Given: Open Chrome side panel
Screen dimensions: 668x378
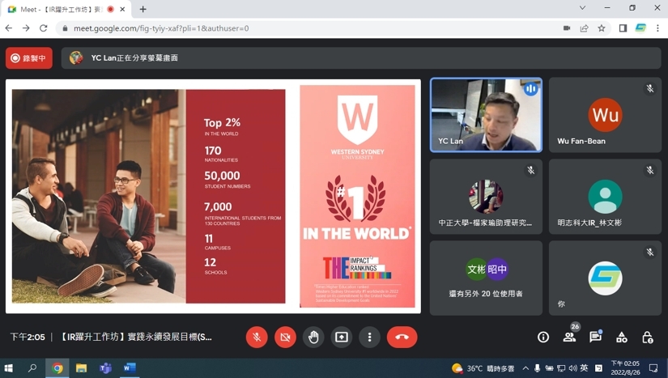Looking at the screenshot, I should pos(623,28).
